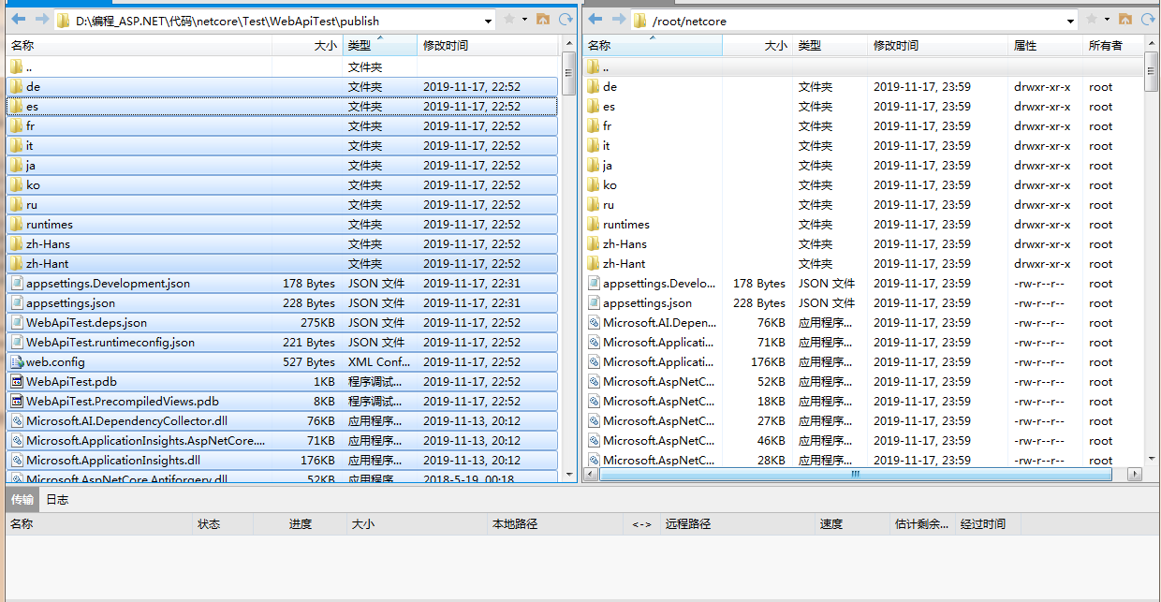
Task: Click the remote pane horizontal scrollbar thumb
Action: pos(855,475)
